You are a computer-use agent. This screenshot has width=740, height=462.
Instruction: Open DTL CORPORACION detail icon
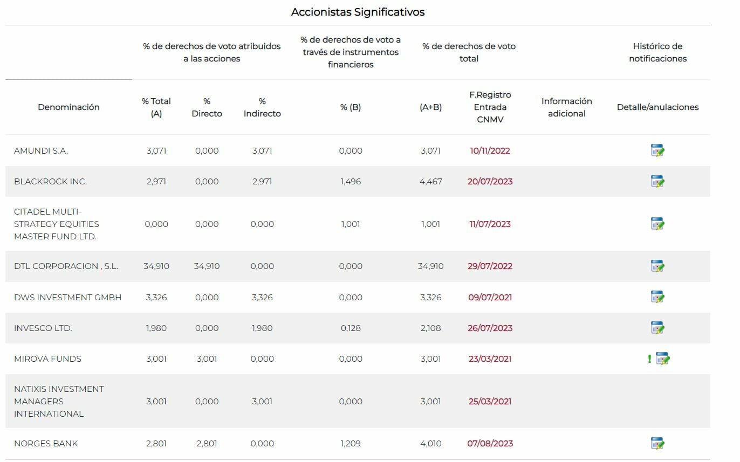(657, 266)
